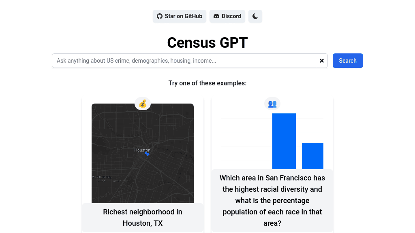Toggle dark mode with the moon button
Screen dimensions: 415x233
point(255,16)
